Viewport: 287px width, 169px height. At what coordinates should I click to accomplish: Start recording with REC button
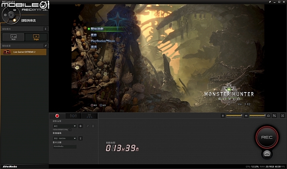[267, 137]
